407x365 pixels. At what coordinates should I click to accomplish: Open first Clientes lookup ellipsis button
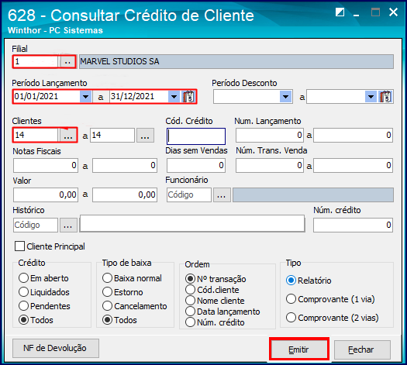coord(68,135)
